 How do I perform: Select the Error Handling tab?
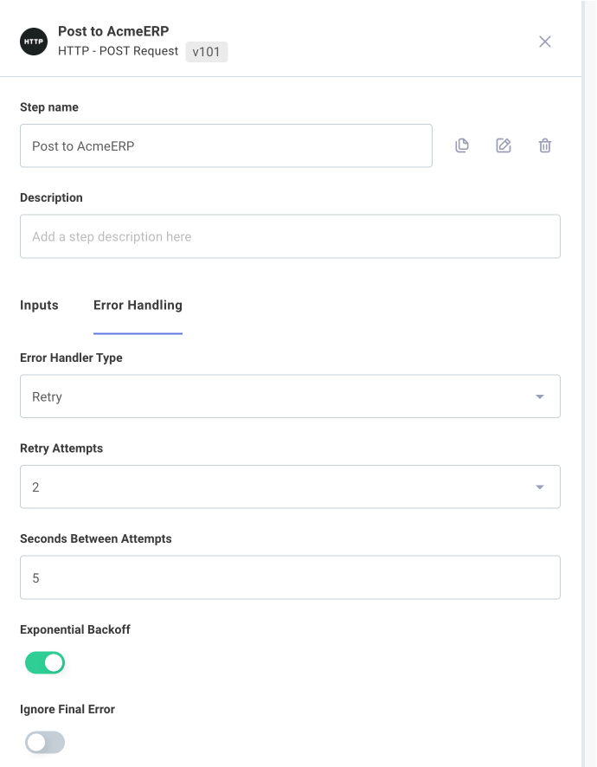click(138, 306)
